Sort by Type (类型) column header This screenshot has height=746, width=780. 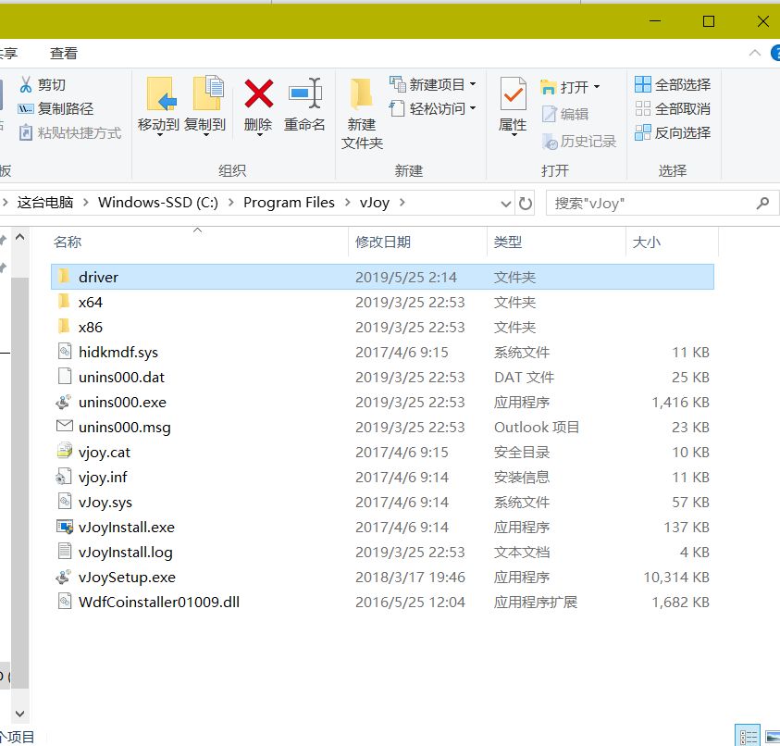(x=557, y=242)
